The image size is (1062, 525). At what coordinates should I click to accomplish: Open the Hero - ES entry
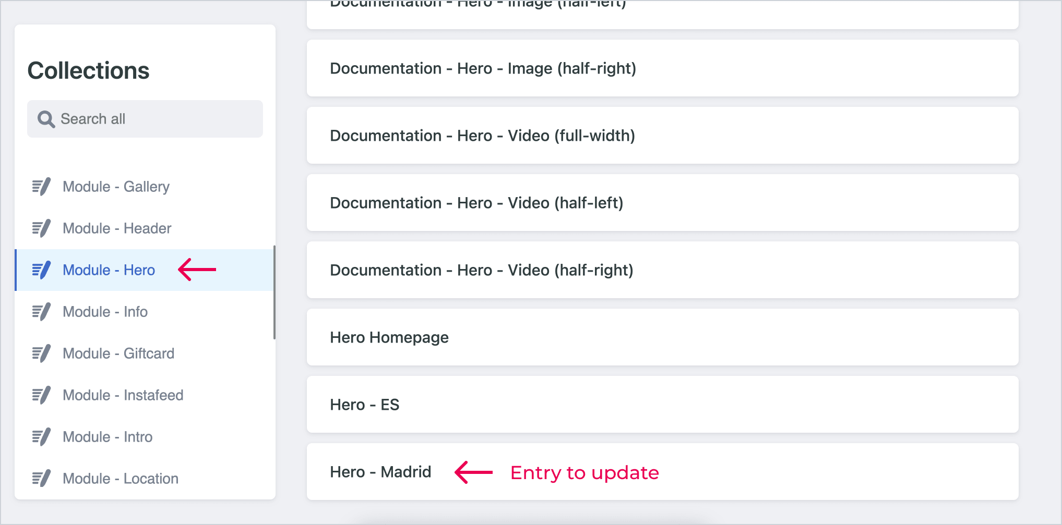point(663,405)
